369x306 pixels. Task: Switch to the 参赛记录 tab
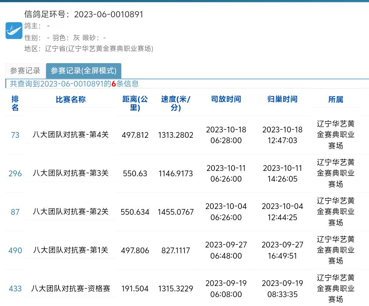(x=25, y=70)
